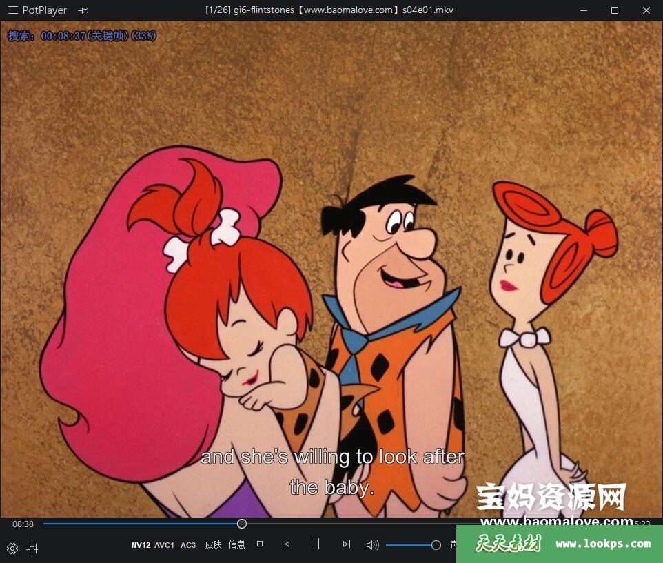Pause the video

pyautogui.click(x=316, y=544)
